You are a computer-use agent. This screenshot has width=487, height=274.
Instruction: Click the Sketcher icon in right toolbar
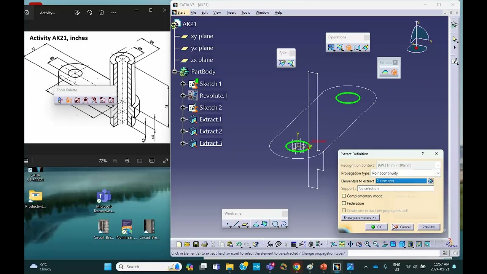point(455,61)
